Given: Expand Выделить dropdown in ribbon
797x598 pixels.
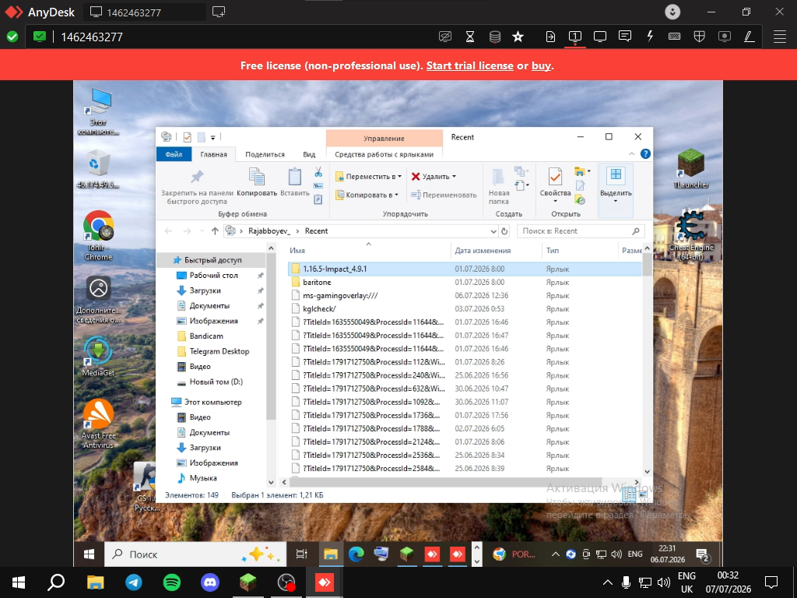Looking at the screenshot, I should [616, 200].
